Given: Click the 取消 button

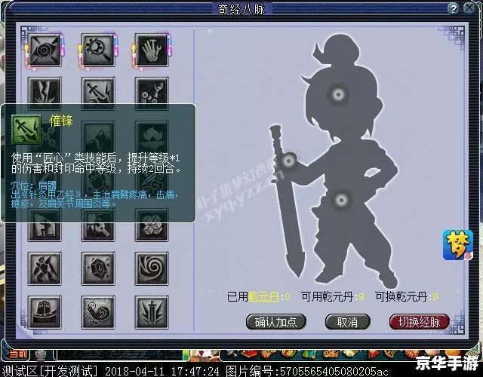Looking at the screenshot, I should tap(347, 322).
